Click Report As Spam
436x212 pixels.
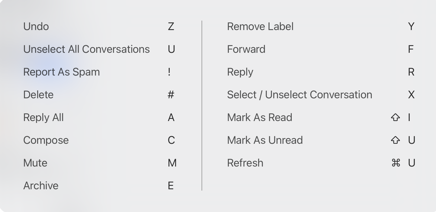tap(62, 72)
